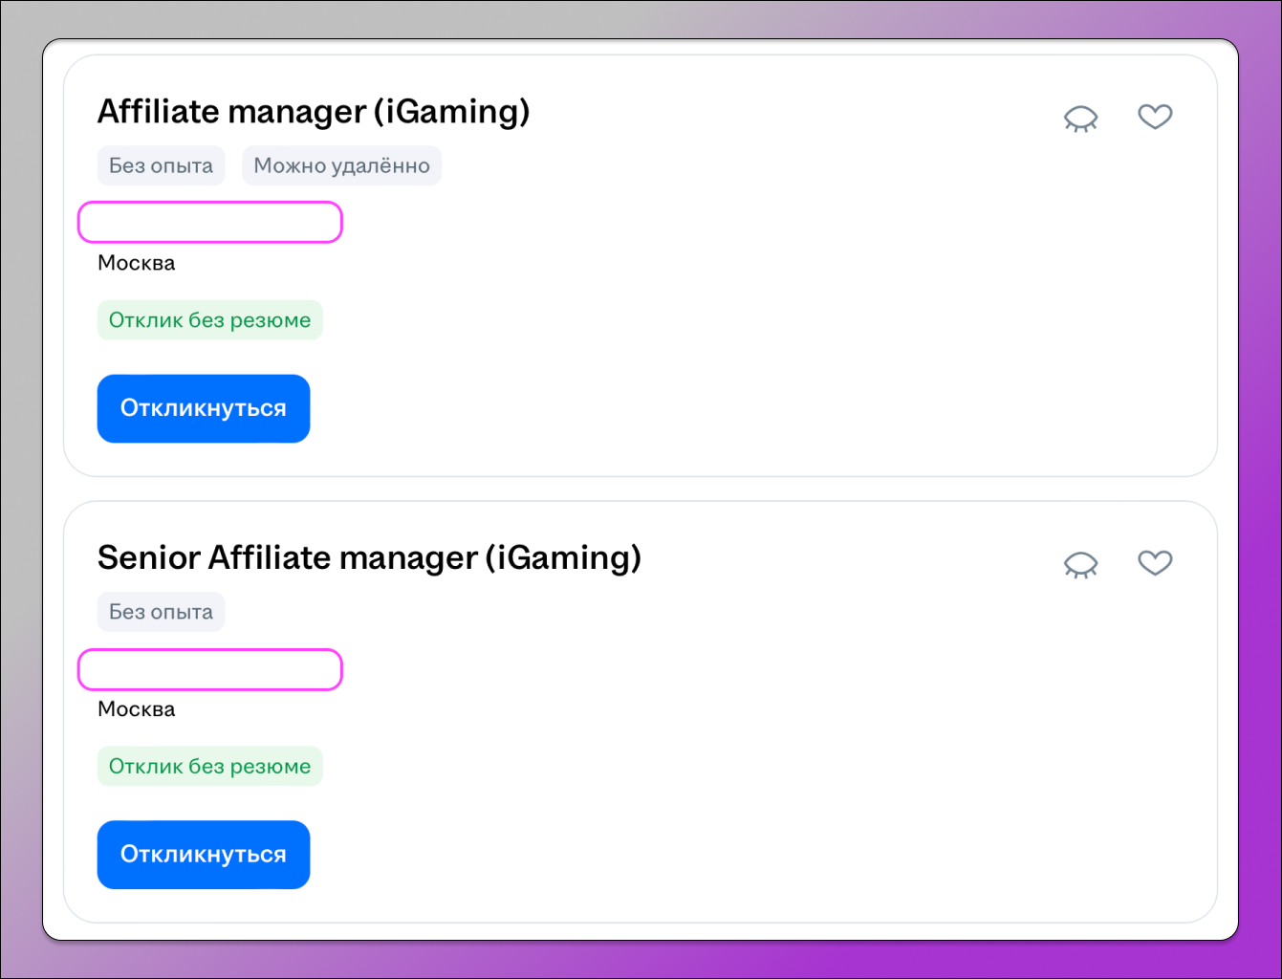Click the outlined company field in Senior card
Image resolution: width=1282 pixels, height=979 pixels.
coord(209,669)
